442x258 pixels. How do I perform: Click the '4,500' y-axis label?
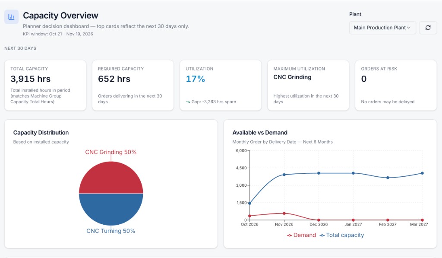click(x=241, y=168)
